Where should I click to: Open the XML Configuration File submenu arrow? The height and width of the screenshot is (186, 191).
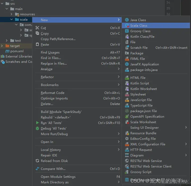pyautogui.click(x=186, y=144)
